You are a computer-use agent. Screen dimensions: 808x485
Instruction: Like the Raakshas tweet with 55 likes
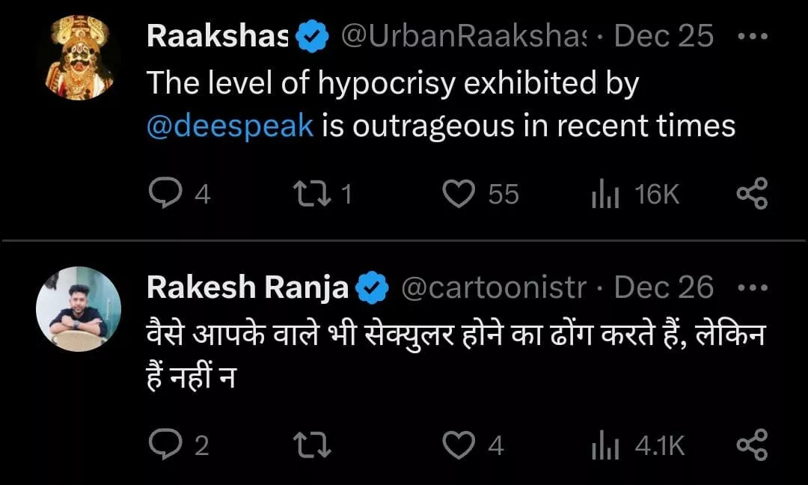pos(459,194)
